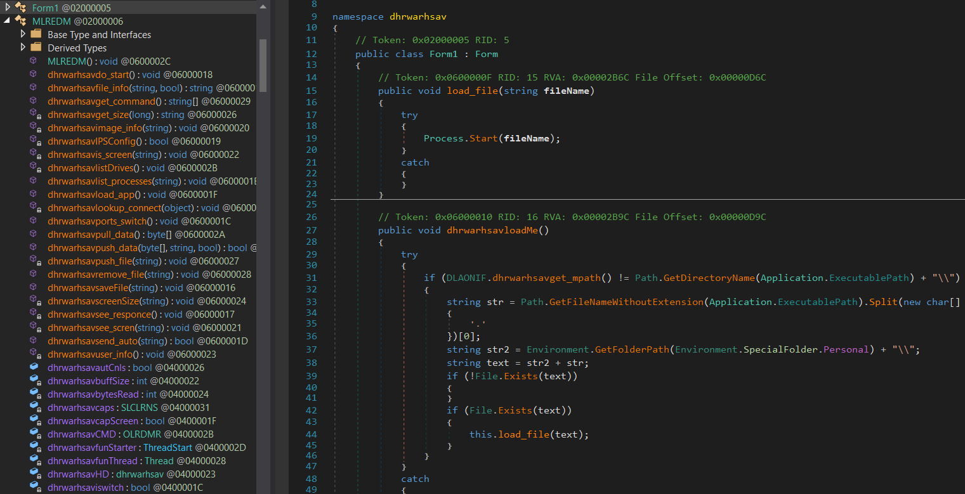Screen dimensions: 965x494
Task: Click the method icon beside dhrwarhsavdo_start
Action: 34,74
